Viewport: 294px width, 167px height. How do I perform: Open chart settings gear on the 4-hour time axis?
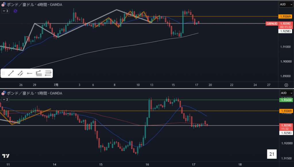pos(286,85)
